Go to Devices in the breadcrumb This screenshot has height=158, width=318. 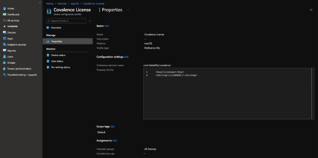click(x=62, y=4)
